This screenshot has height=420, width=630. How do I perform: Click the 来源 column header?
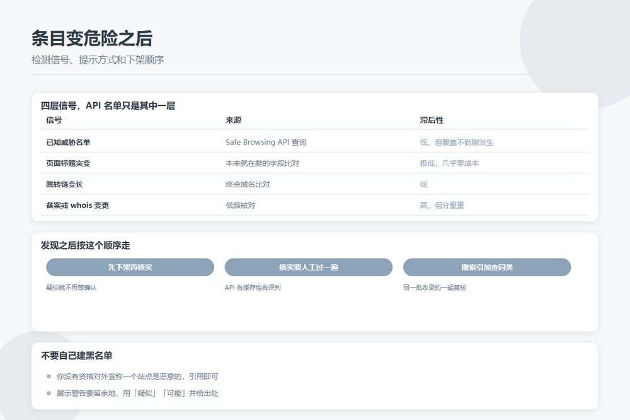click(x=234, y=120)
